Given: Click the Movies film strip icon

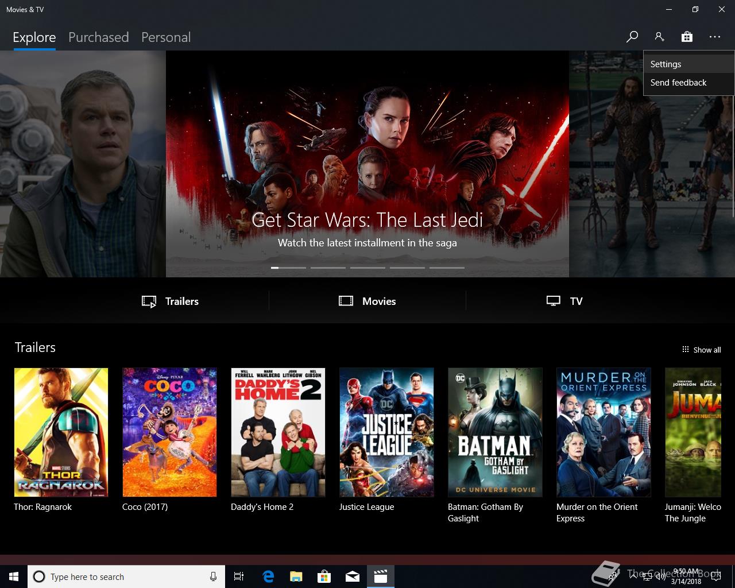Looking at the screenshot, I should (346, 301).
